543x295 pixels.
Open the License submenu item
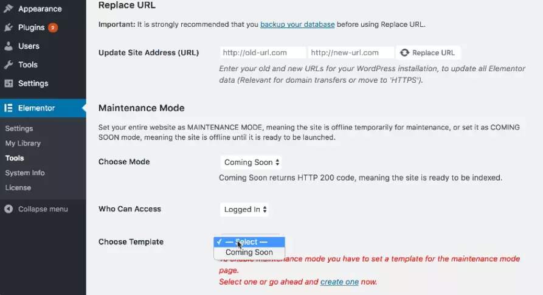(18, 187)
